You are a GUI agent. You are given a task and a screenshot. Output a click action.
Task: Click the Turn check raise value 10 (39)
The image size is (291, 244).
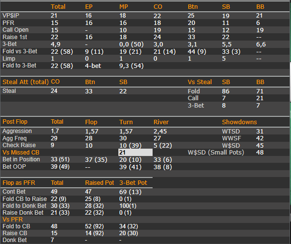[x=130, y=146]
